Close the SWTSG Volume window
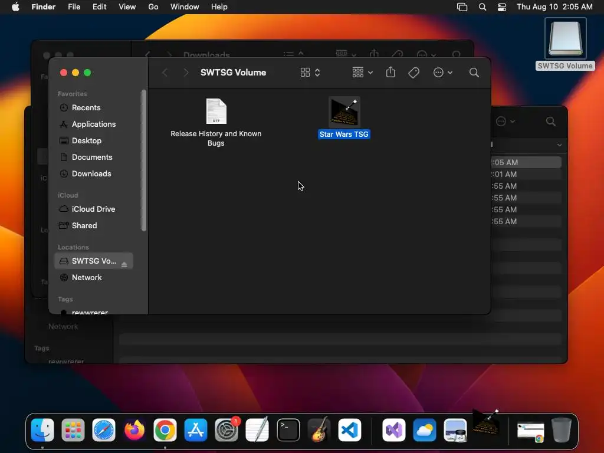Screen dimensions: 604x453 64,73
